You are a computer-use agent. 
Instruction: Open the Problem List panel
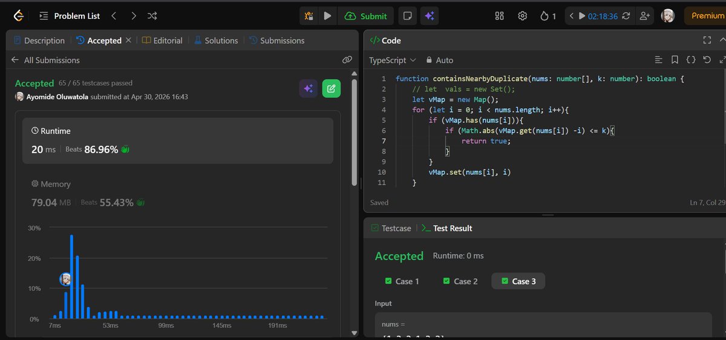pyautogui.click(x=70, y=16)
